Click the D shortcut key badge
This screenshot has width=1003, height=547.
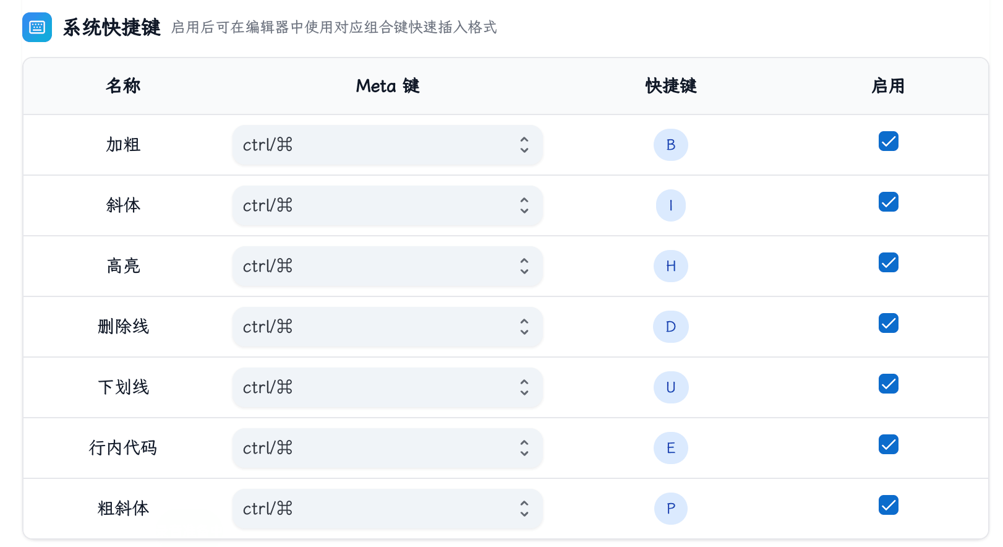[671, 327]
